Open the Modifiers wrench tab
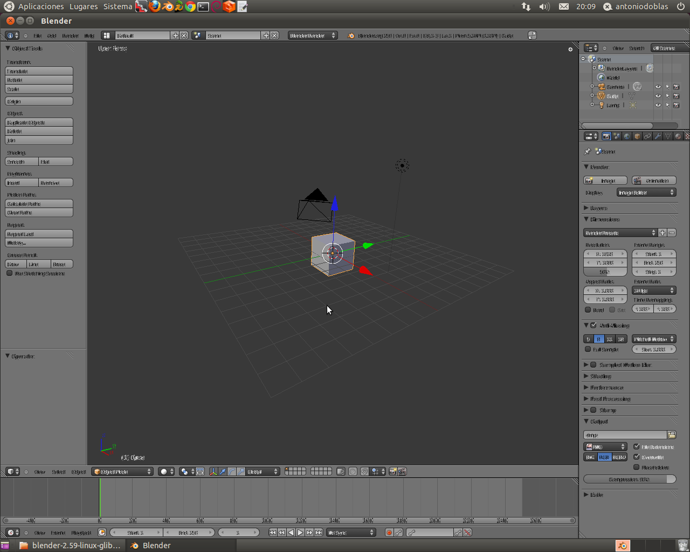The width and height of the screenshot is (690, 552). click(x=658, y=136)
